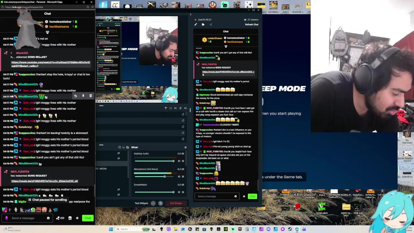Delete the hovered MindBlank420 message

pos(91,96)
